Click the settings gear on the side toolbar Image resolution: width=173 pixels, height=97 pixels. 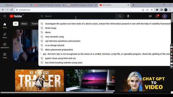pos(172,66)
